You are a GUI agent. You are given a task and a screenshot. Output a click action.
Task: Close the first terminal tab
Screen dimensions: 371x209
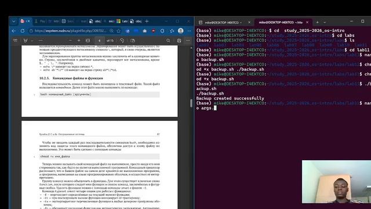(x=249, y=22)
